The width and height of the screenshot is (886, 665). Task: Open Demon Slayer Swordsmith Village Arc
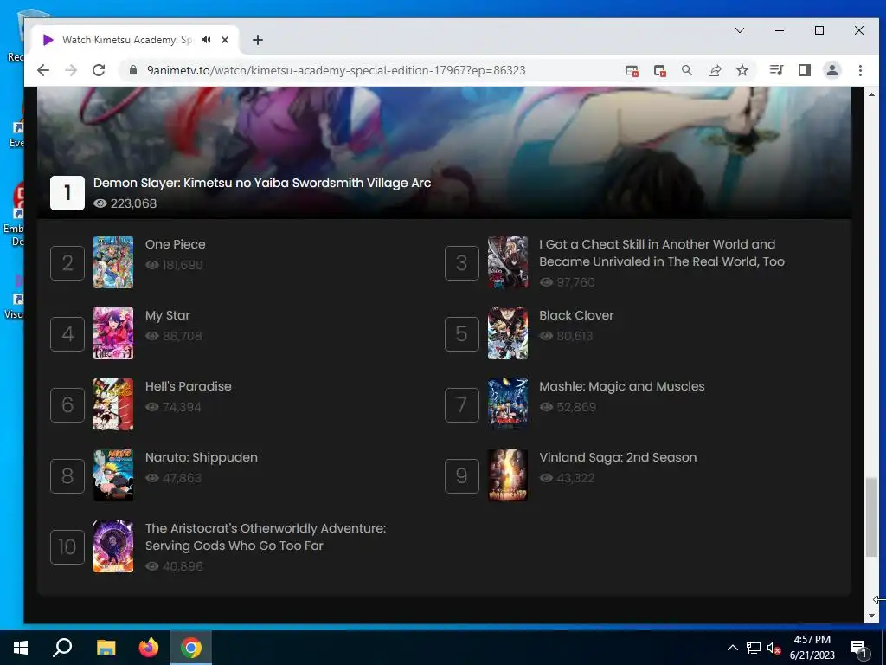262,183
